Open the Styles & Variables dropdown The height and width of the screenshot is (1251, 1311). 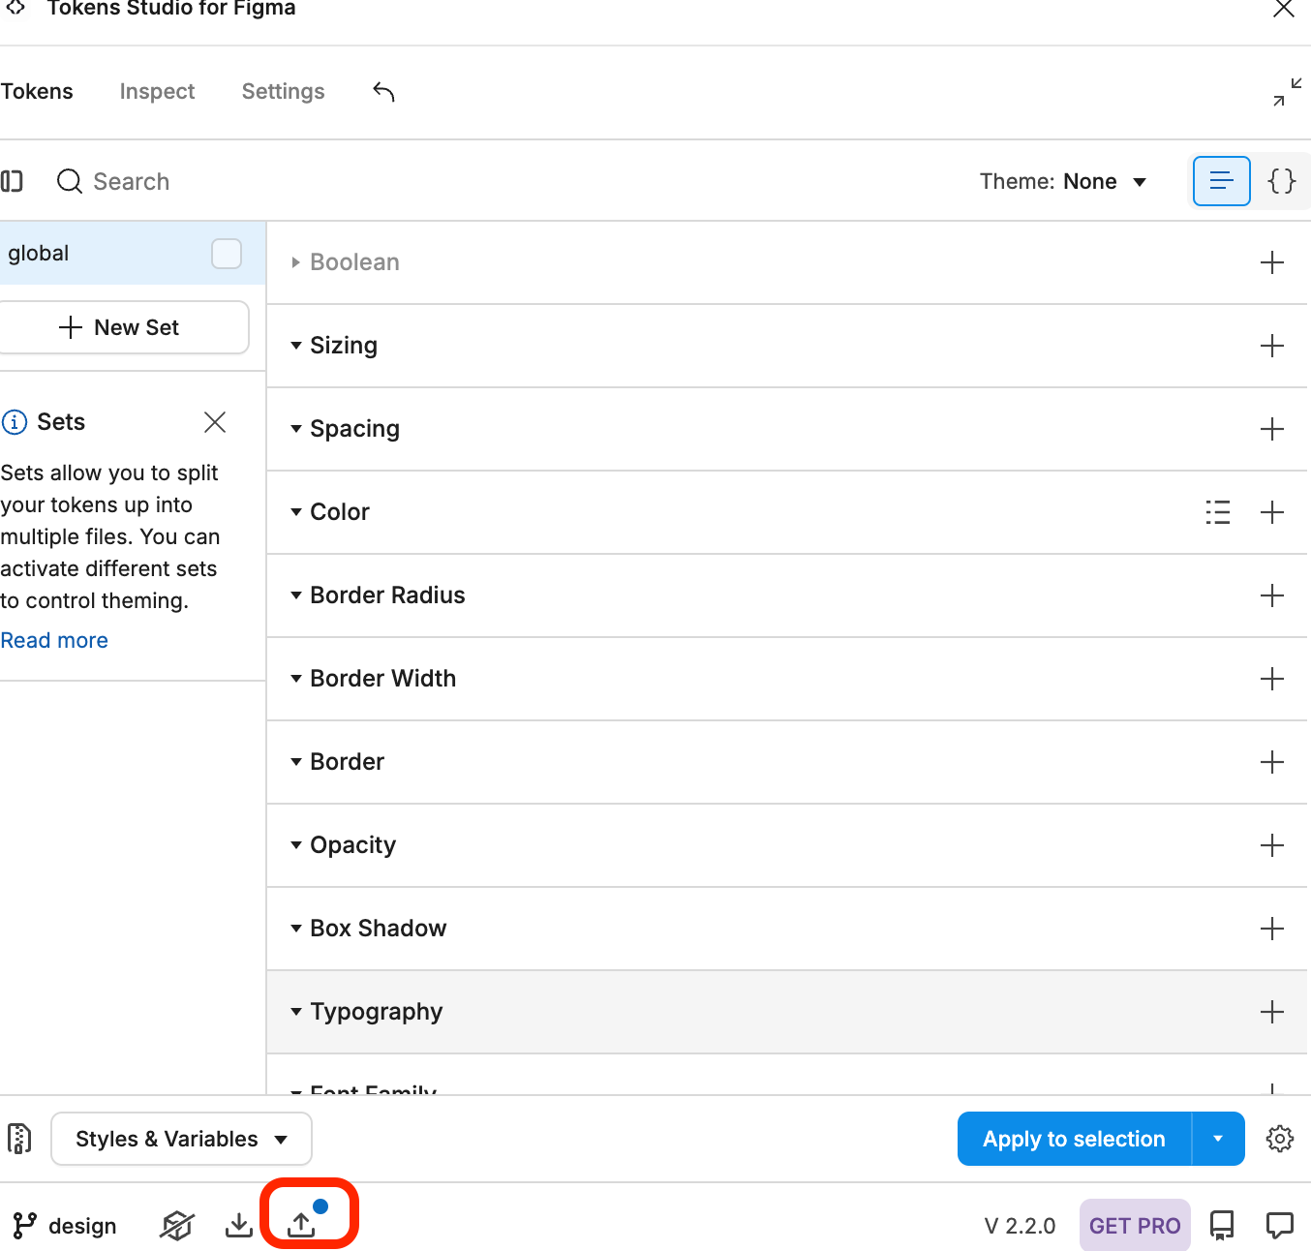point(181,1139)
